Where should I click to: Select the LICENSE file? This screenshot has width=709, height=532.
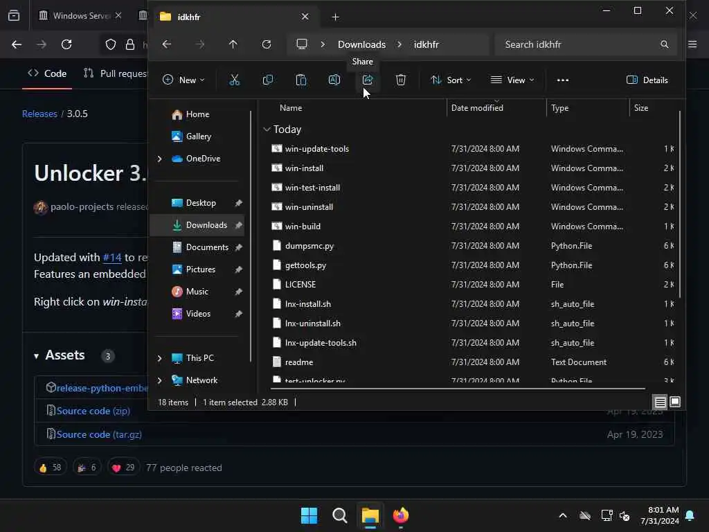[x=300, y=285]
